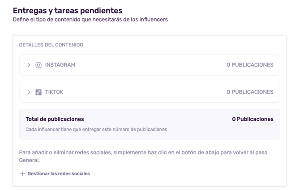
Task: Click the subtitle starting with Define el tipo
Action: tap(90, 19)
